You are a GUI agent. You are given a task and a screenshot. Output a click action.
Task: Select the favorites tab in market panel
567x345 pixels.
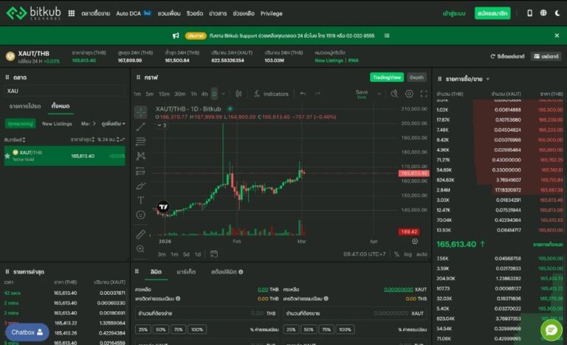pos(25,106)
